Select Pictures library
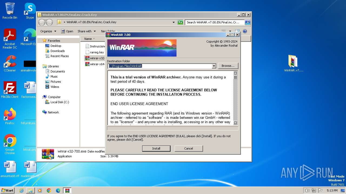This screenshot has height=194, width=346. (56, 82)
